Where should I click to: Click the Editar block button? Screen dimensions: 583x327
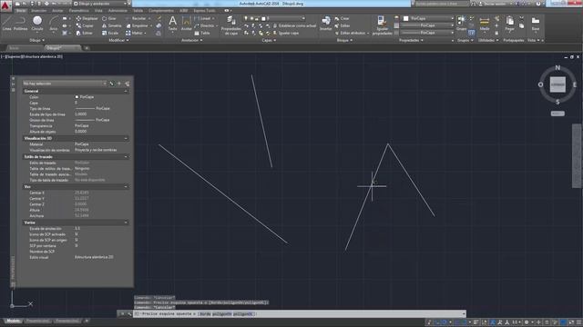(343, 25)
